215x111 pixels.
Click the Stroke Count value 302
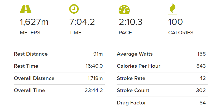tap(201, 91)
